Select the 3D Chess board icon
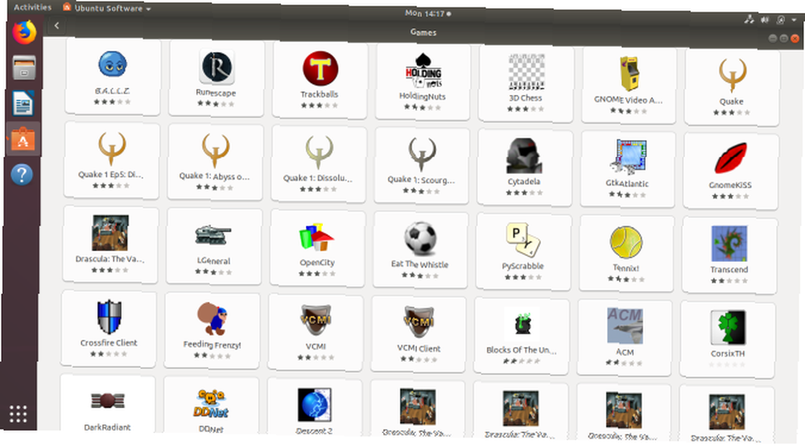805x446 pixels. pos(526,72)
